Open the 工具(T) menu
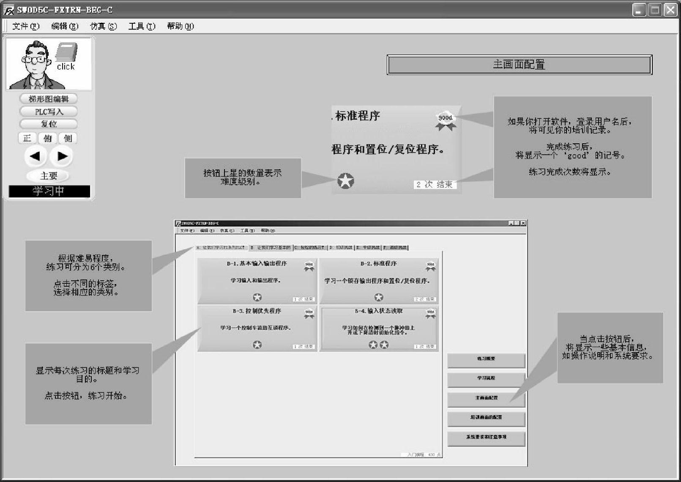681x482 pixels. pos(142,26)
